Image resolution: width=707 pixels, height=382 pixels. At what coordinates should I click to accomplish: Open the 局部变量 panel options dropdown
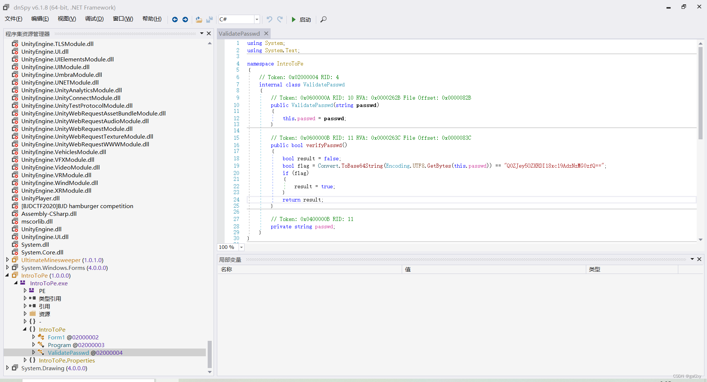[x=692, y=259]
